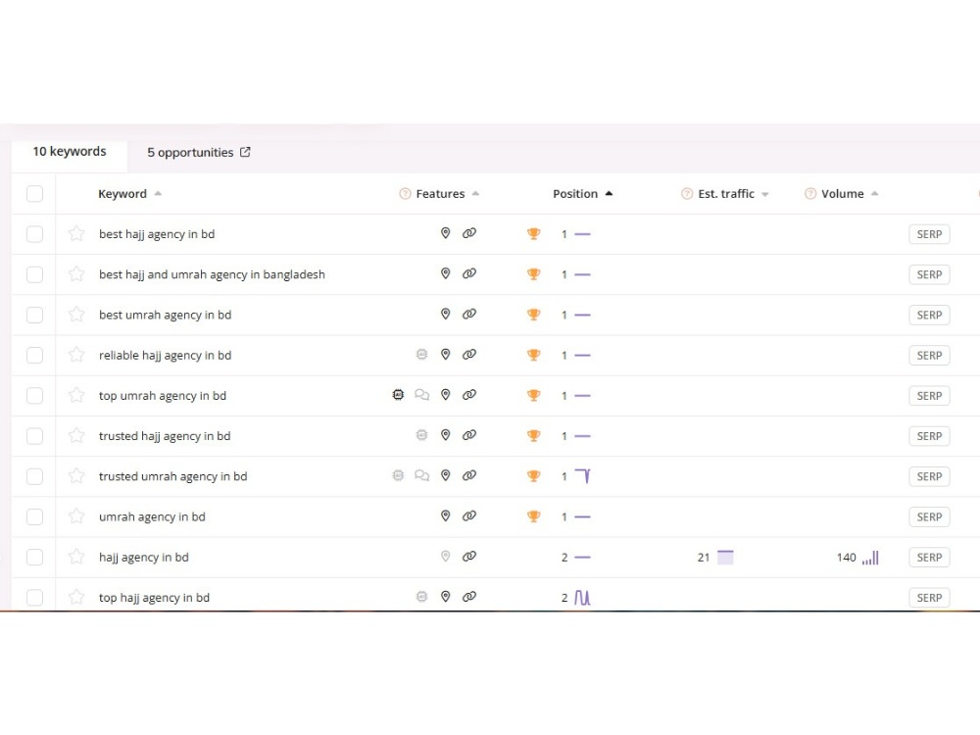Tick checkbox for trusted hajj agency in bd
The width and height of the screenshot is (980, 735).
[x=35, y=436]
